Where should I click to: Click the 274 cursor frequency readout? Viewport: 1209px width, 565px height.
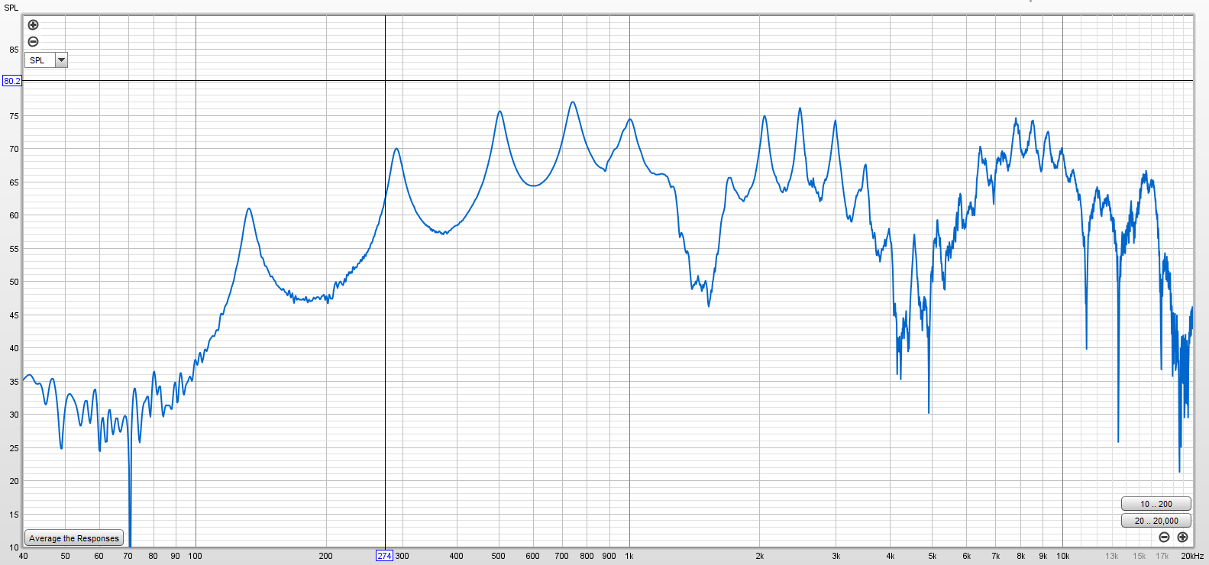tap(384, 556)
